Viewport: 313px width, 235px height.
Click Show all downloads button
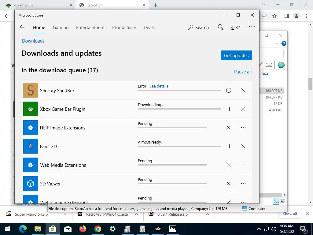[290, 214]
